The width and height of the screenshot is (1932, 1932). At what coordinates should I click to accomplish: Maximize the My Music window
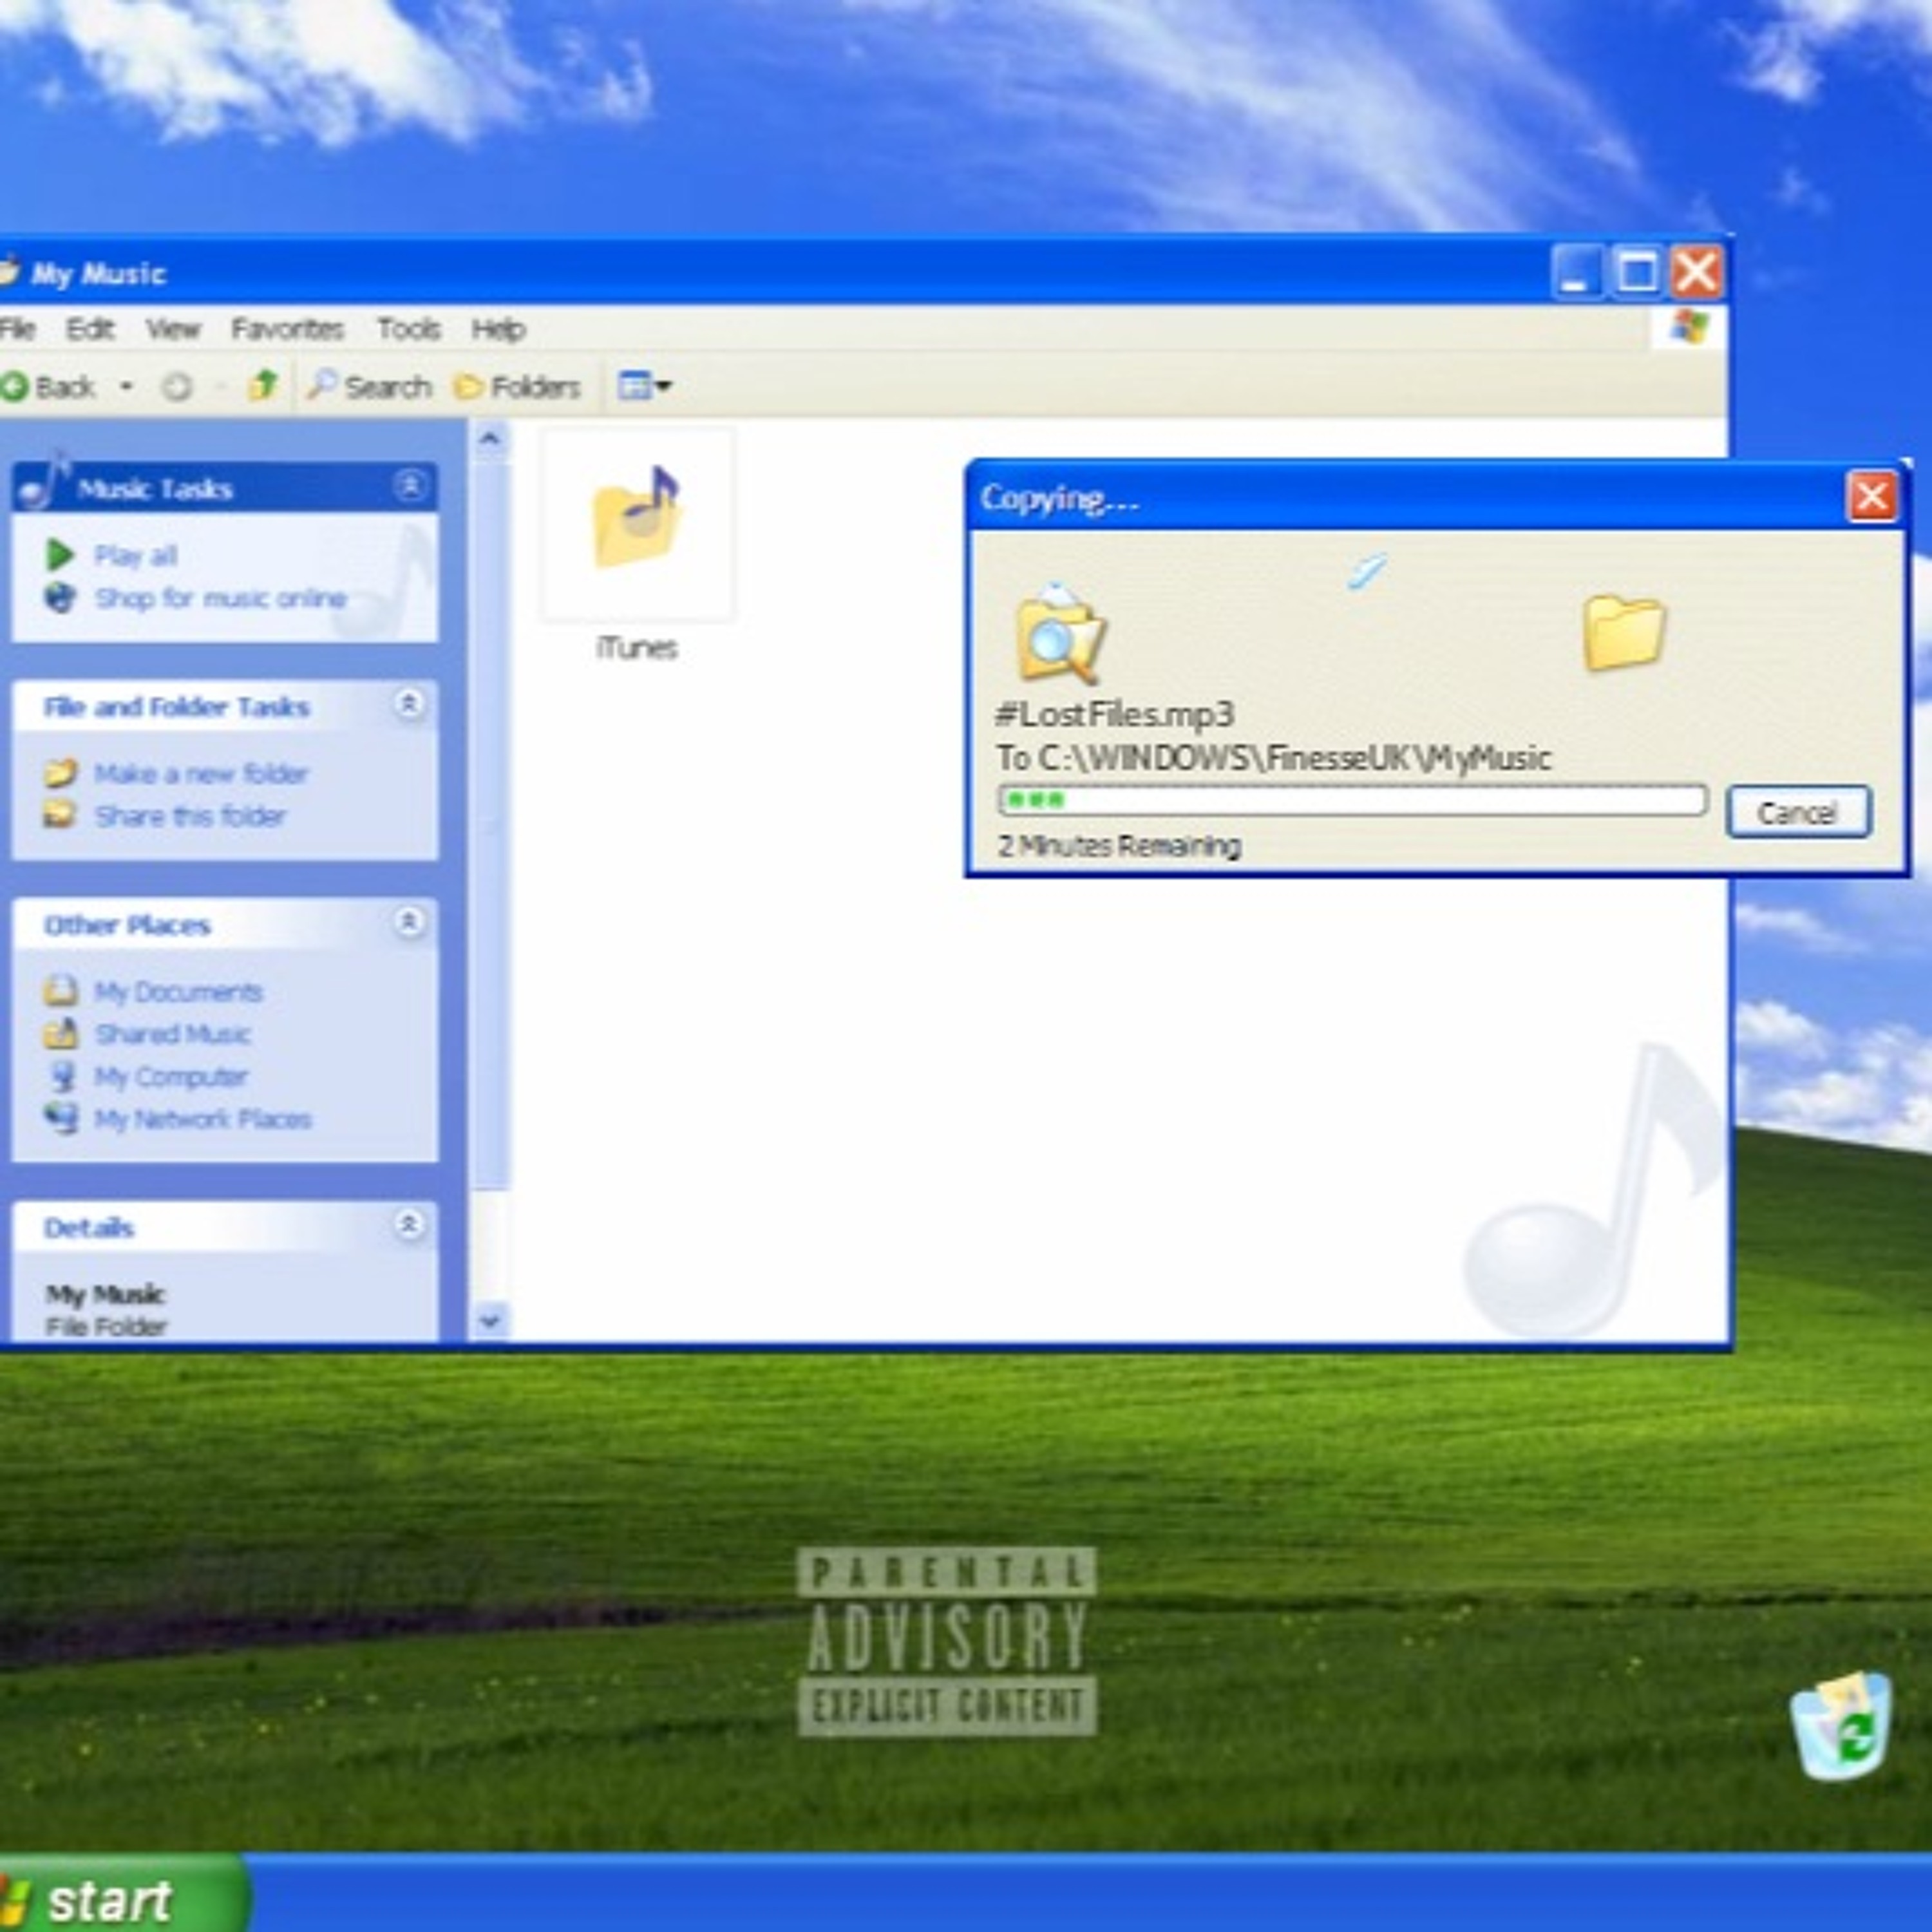[x=1637, y=272]
